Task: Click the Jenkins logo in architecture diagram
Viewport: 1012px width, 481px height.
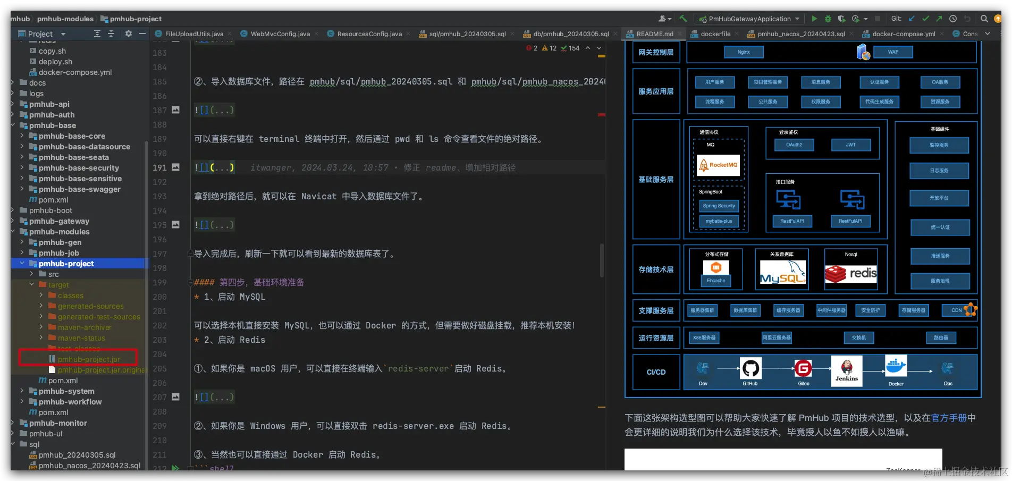Action: (x=847, y=370)
